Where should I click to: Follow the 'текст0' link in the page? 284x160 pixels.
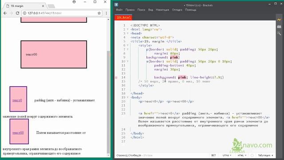17,100
